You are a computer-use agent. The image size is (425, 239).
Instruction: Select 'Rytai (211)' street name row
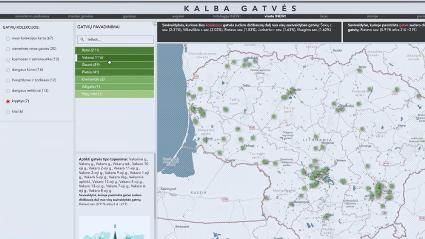coord(114,50)
